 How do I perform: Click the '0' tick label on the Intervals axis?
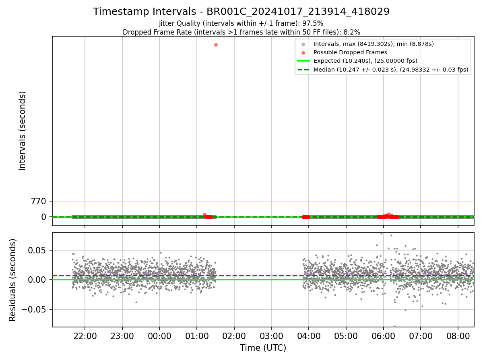point(44,217)
